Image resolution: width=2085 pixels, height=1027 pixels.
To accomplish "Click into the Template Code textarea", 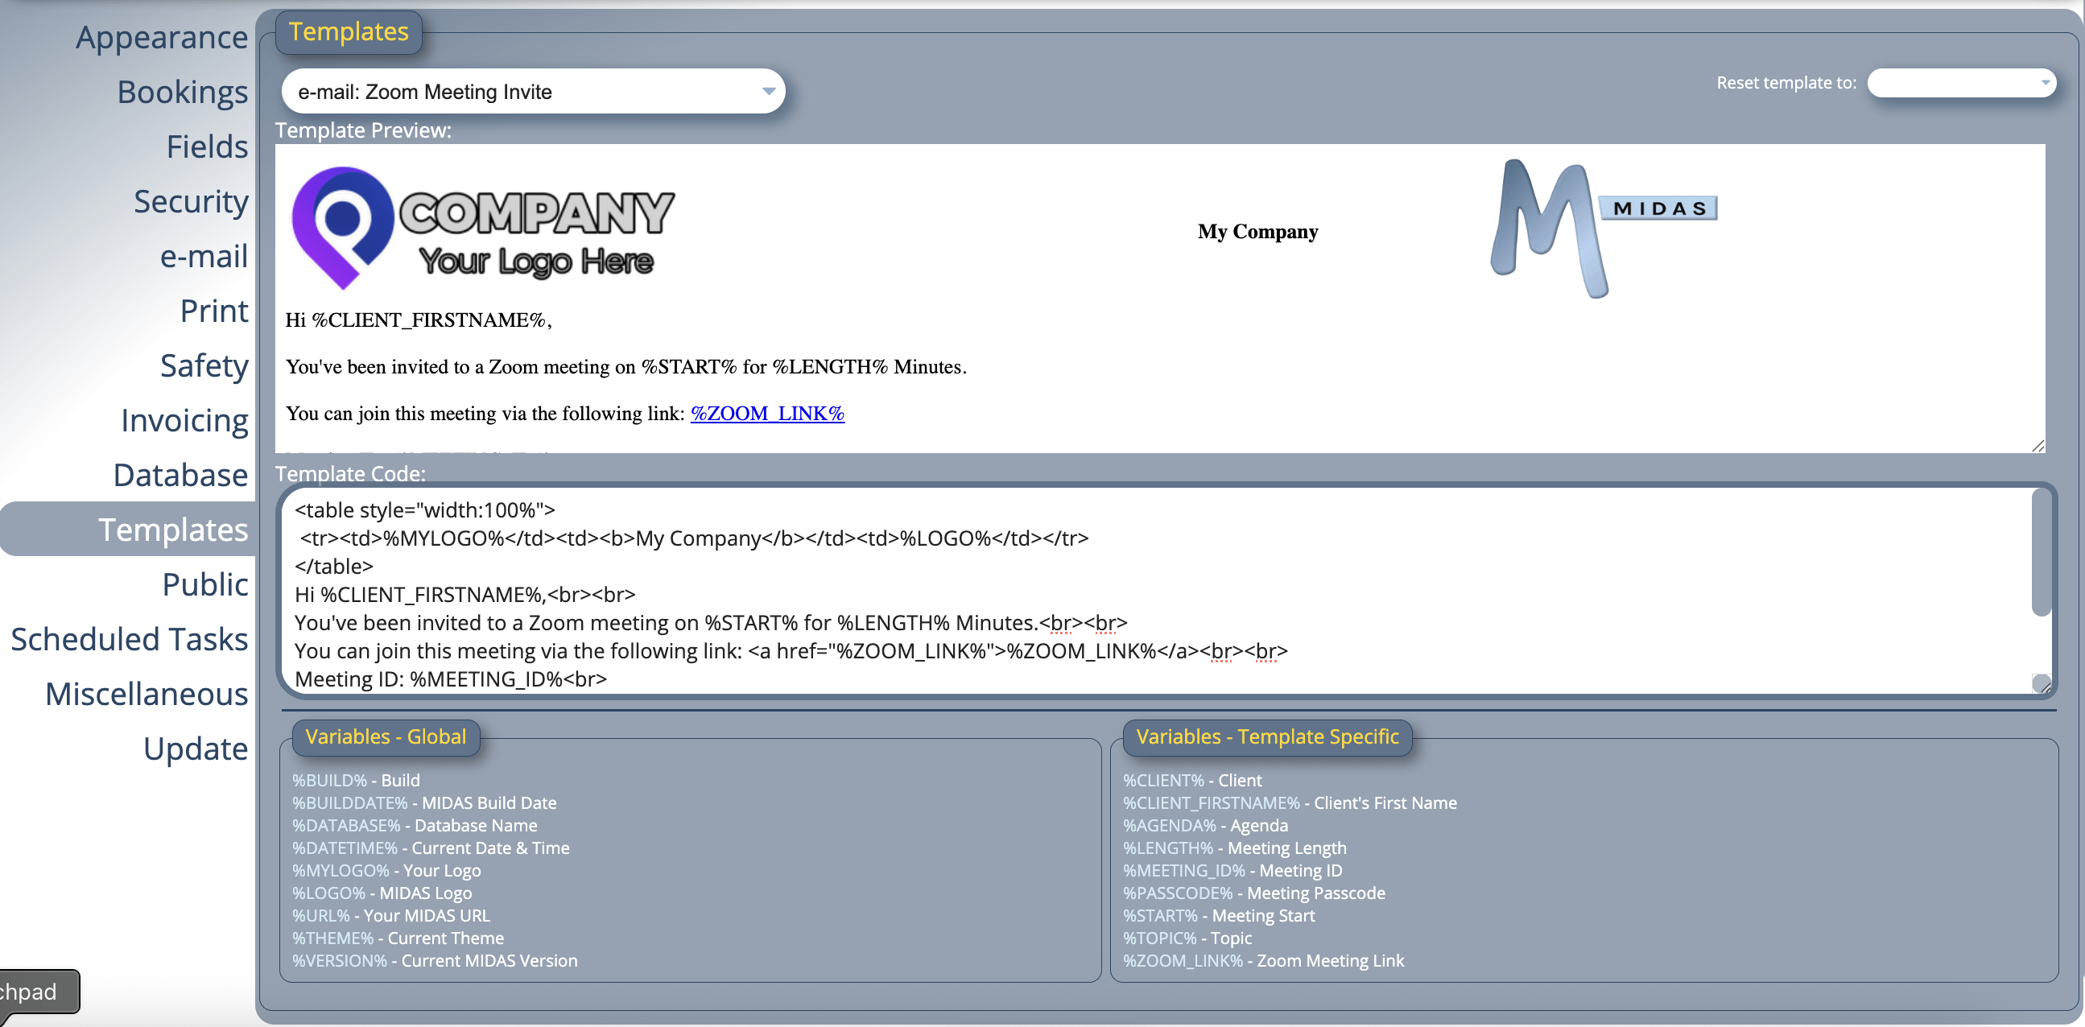I will tap(1156, 591).
